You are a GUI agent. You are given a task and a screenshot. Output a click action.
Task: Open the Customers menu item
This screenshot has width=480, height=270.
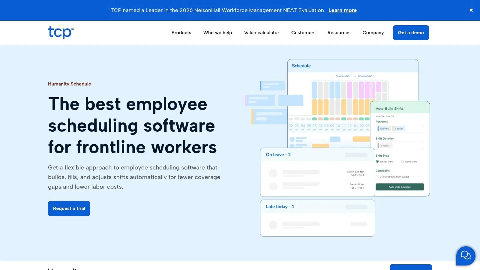303,33
